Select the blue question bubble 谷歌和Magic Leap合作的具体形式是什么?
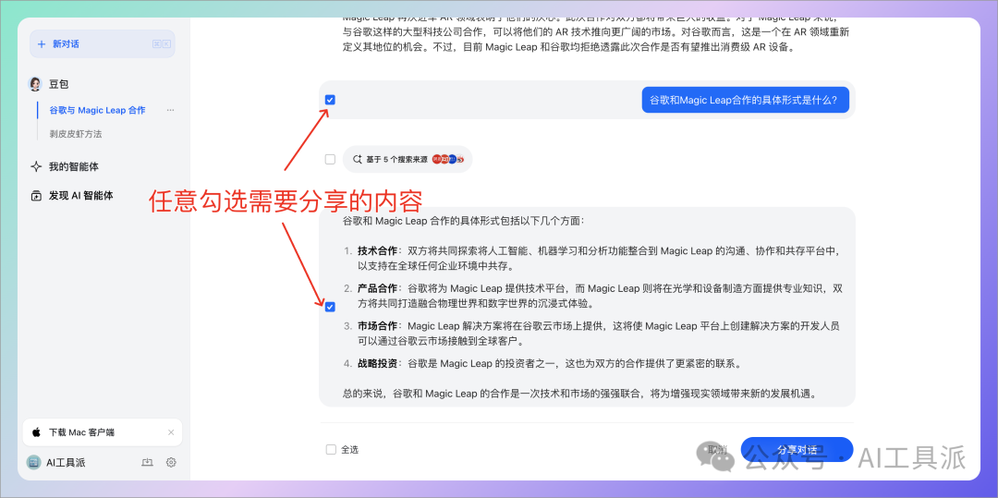This screenshot has height=498, width=998. 746,100
